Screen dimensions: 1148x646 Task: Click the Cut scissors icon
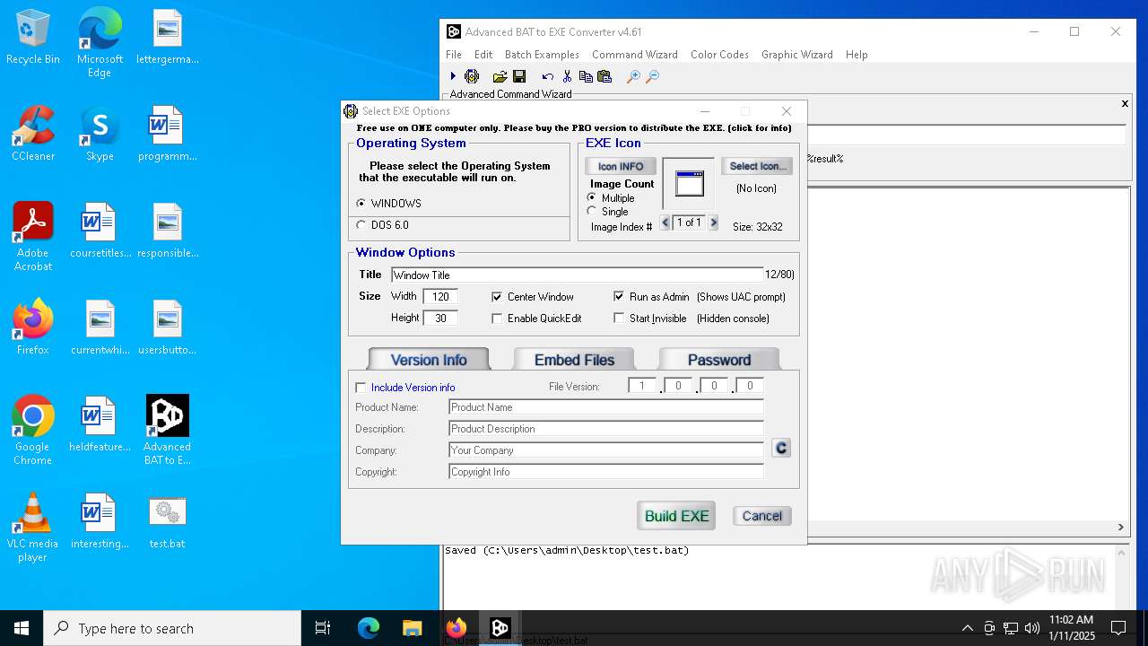(x=567, y=77)
